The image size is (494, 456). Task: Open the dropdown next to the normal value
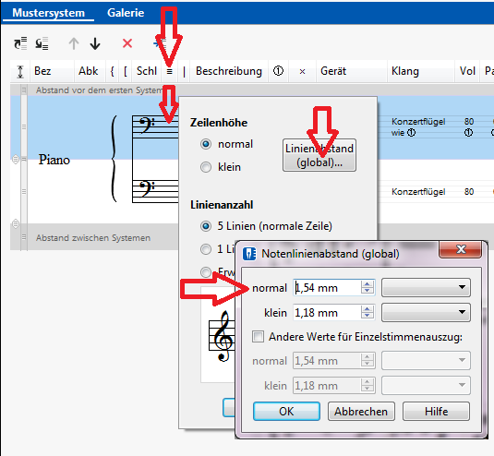tap(426, 287)
